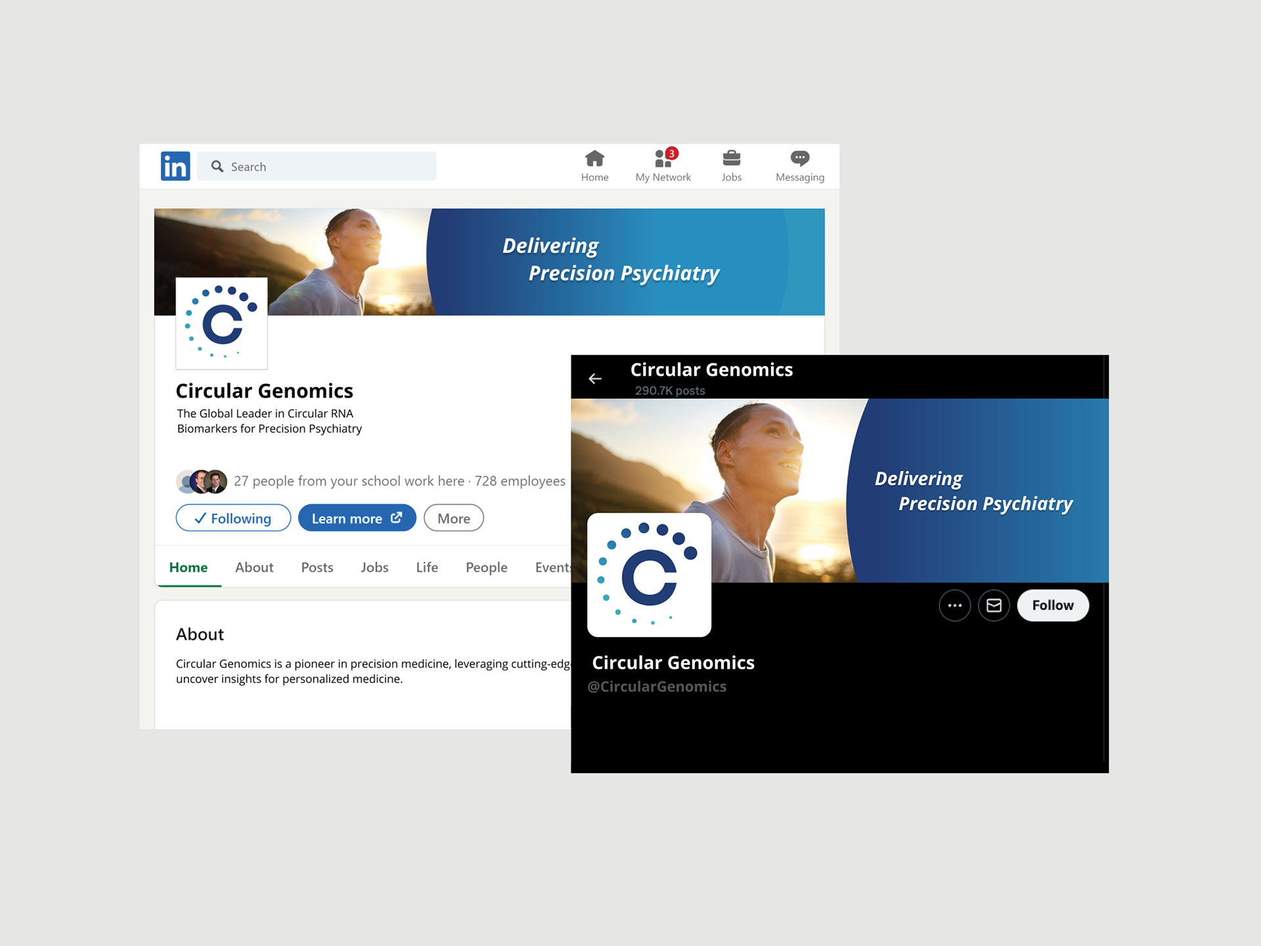Click the search magnifier icon
The image size is (1261, 946).
pyautogui.click(x=217, y=167)
